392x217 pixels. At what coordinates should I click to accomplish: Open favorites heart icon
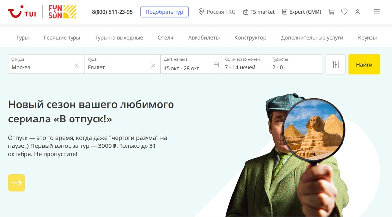tap(344, 12)
